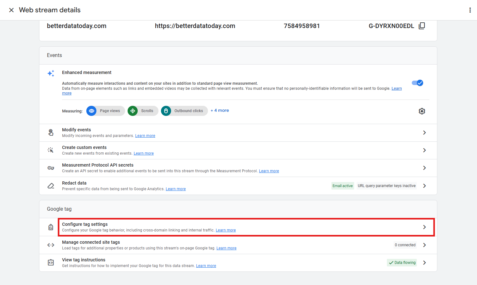Expand Manage connected site tags chevron

[424, 245]
